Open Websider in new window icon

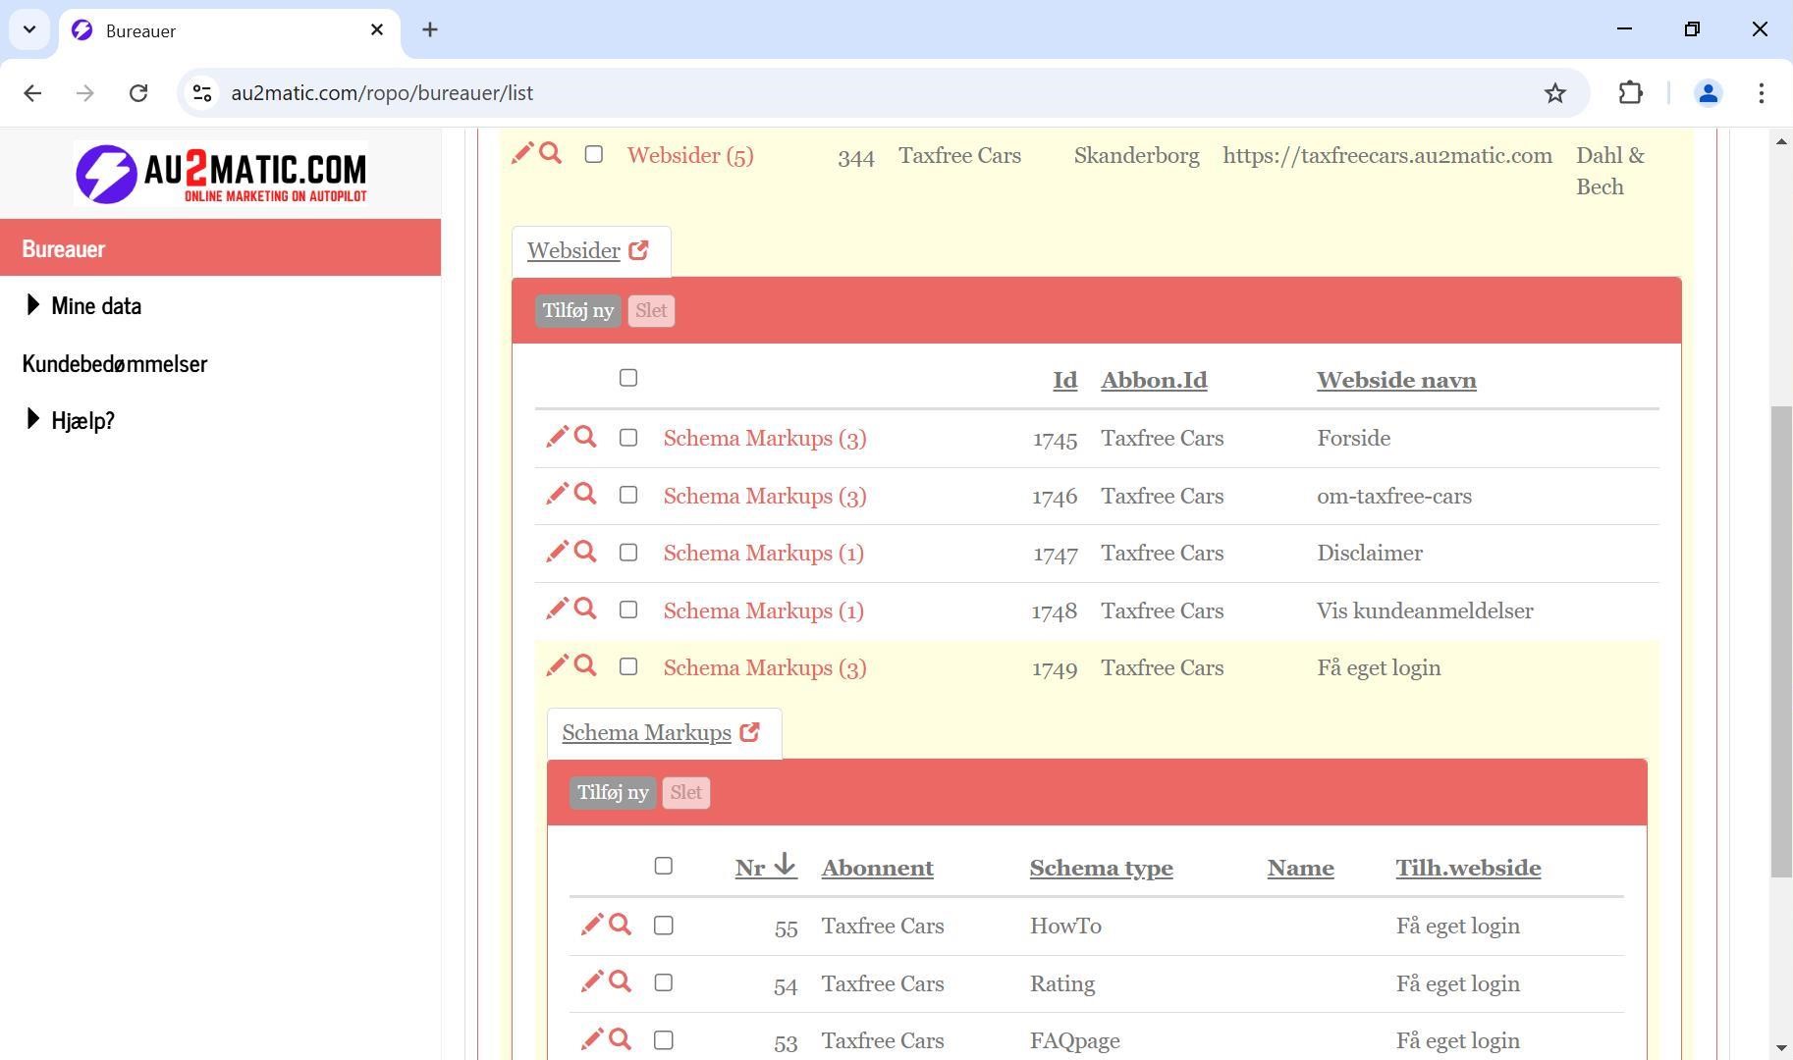(638, 250)
